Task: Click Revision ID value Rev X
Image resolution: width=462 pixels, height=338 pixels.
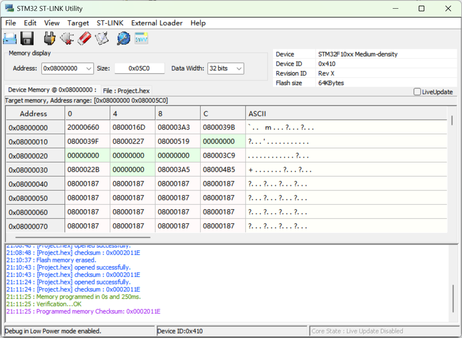Action: (326, 73)
